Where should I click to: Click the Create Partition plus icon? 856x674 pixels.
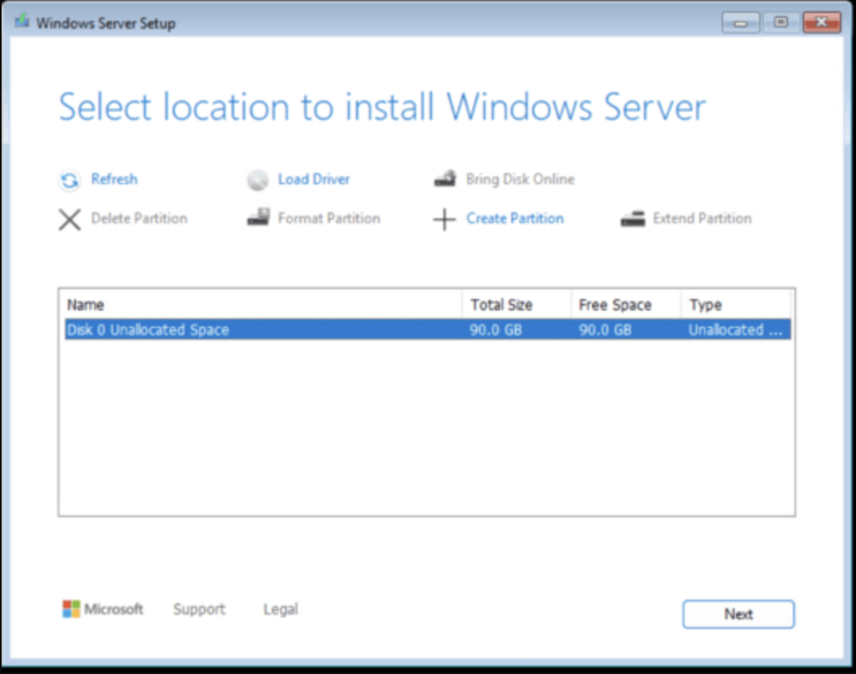click(444, 219)
